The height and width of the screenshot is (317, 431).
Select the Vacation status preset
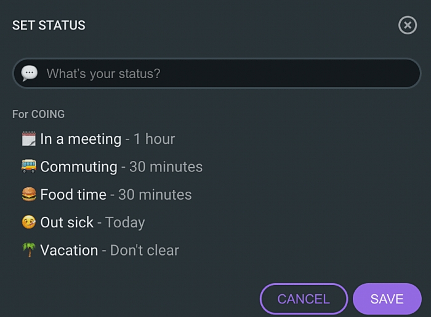69,250
